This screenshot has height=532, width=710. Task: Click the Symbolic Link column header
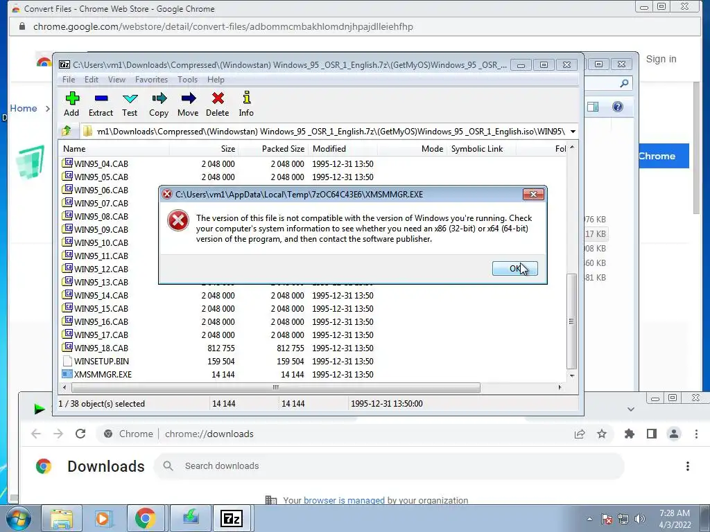[x=481, y=149]
